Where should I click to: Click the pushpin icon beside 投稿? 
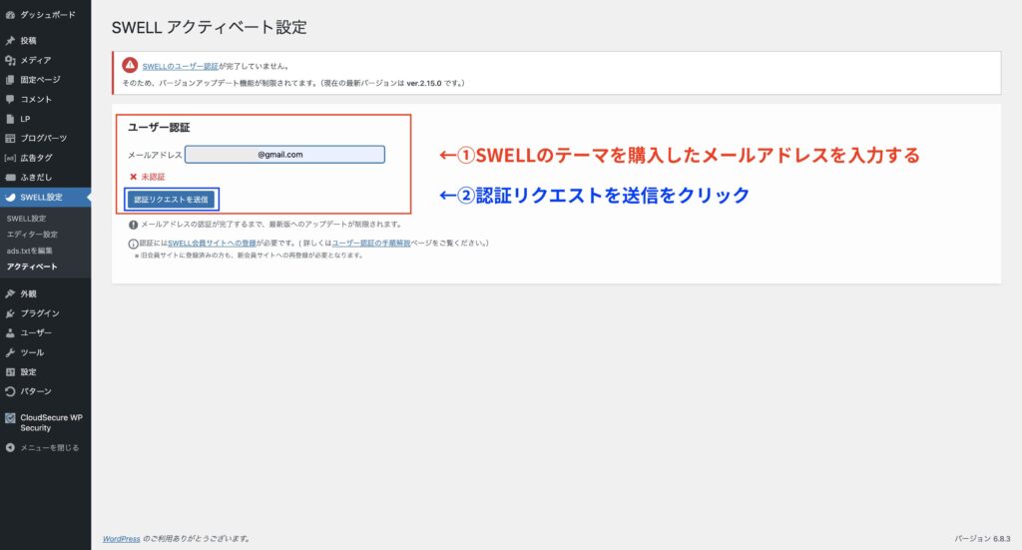click(x=10, y=41)
